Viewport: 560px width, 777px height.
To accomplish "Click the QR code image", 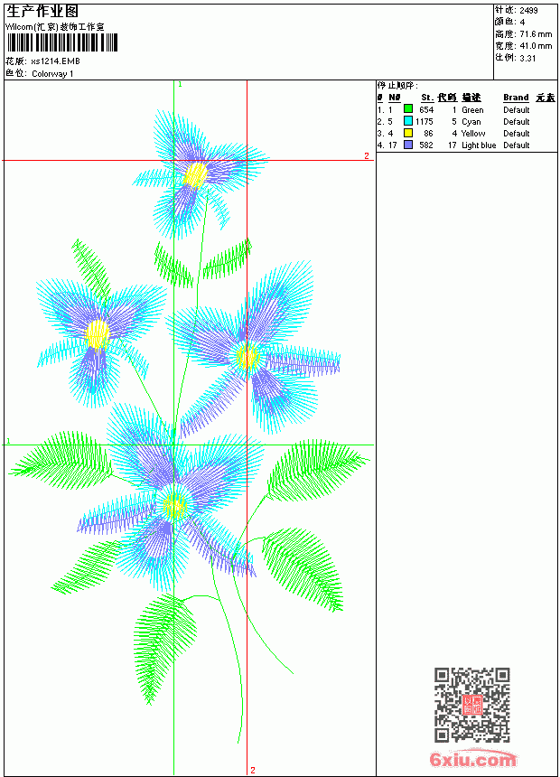I will [472, 704].
